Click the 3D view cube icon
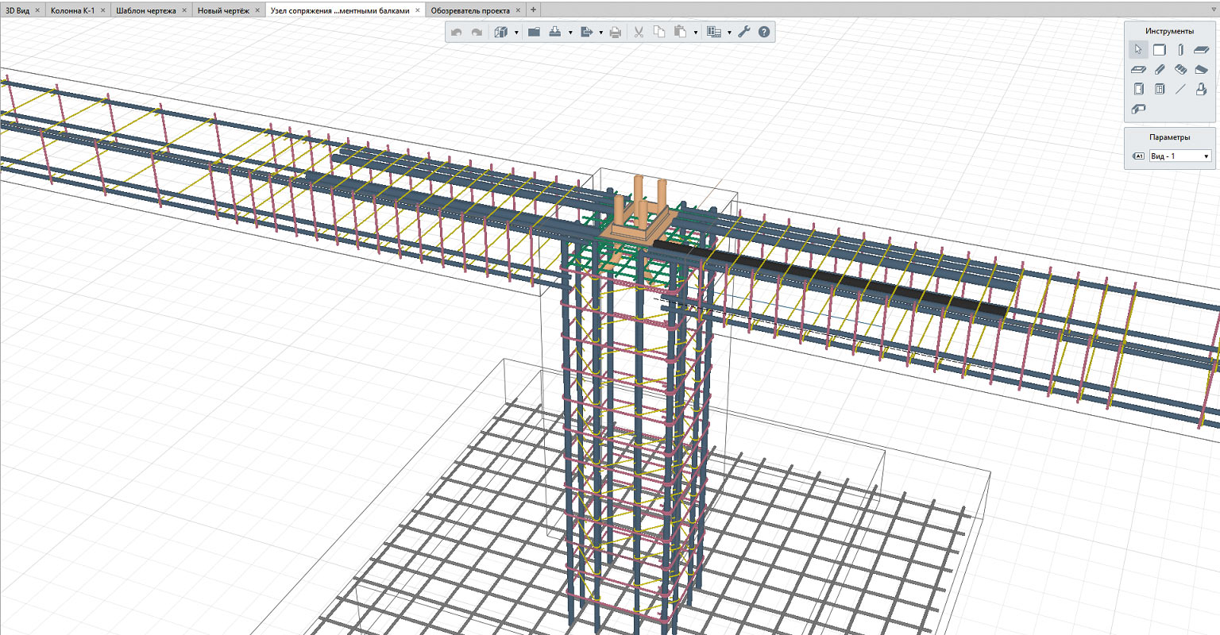Viewport: 1220px width, 635px height. [501, 33]
